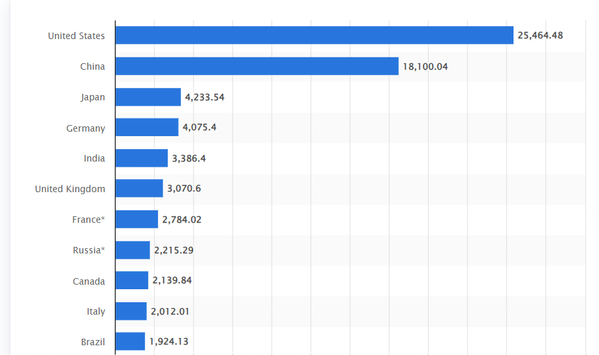Screen dimensions: 599x355
Task: Click the value 3,070.6
Action: 184,188
